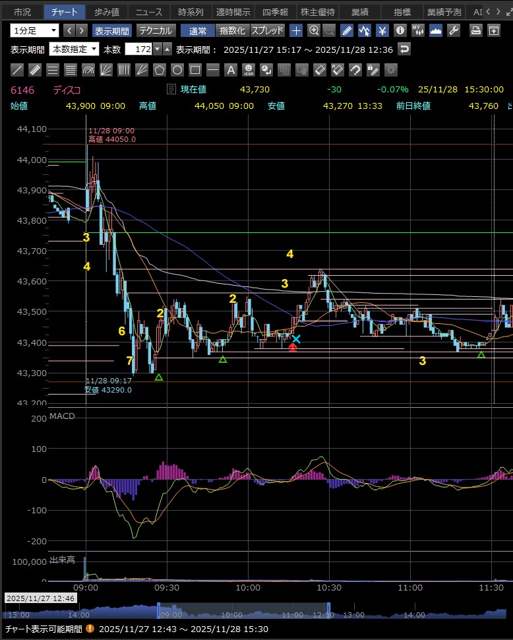The height and width of the screenshot is (640, 513).
Task: Print the chart using printer icon
Action: (x=476, y=30)
